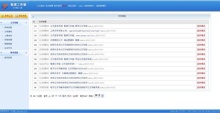Viewport: 220px width, 113px height.
Task: Click ID cell 107
Action: coord(35,50)
